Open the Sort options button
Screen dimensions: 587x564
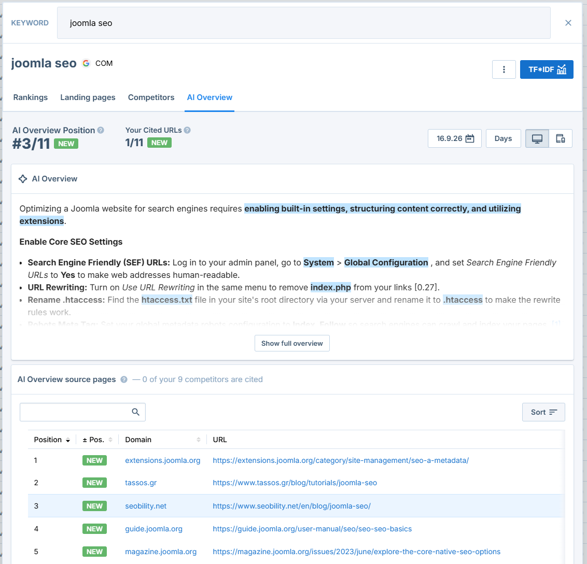[543, 412]
